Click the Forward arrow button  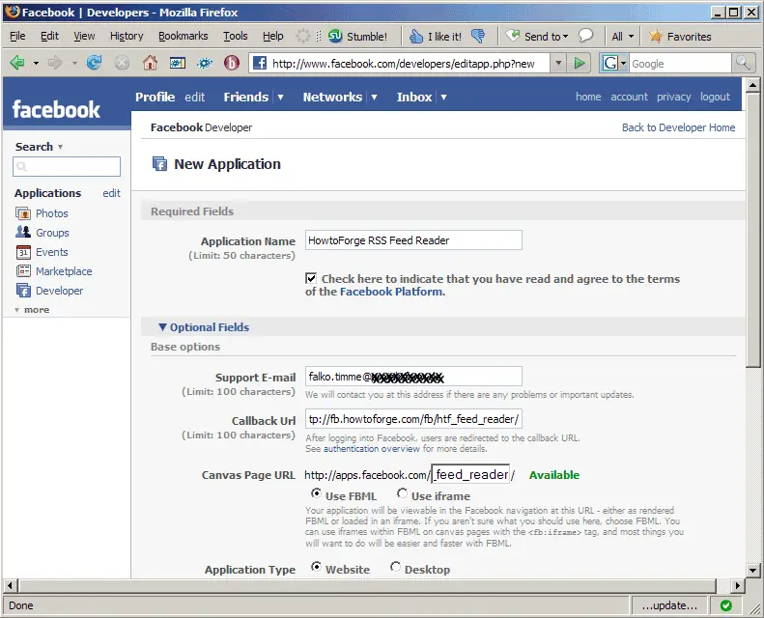pos(55,63)
